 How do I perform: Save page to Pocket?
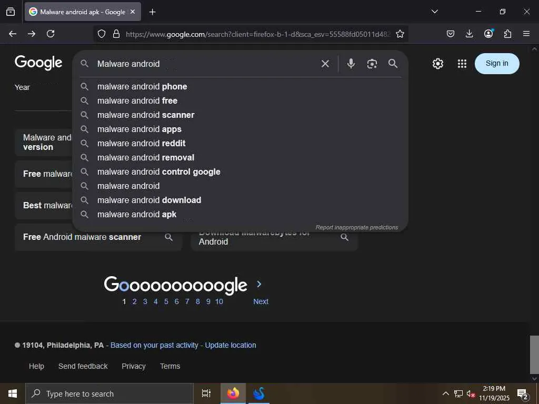click(x=451, y=34)
